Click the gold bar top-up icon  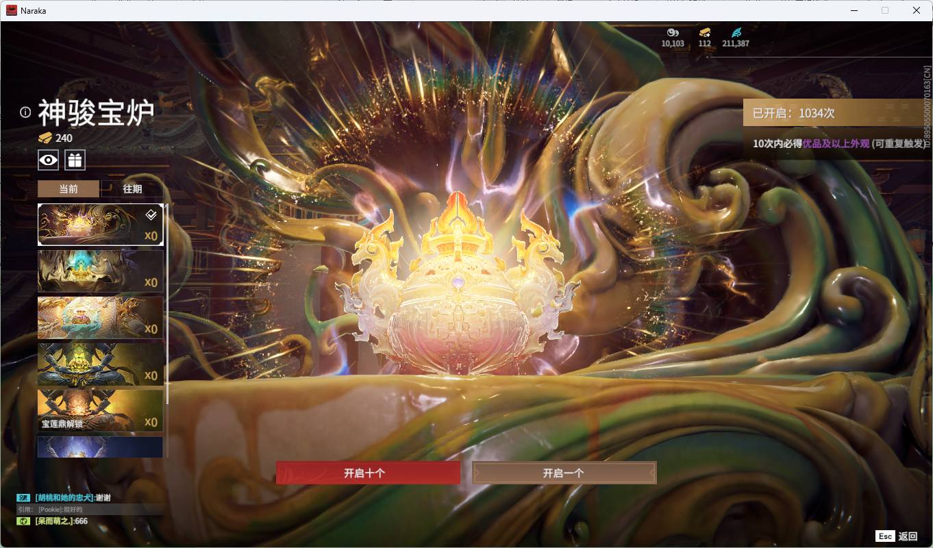pos(705,32)
